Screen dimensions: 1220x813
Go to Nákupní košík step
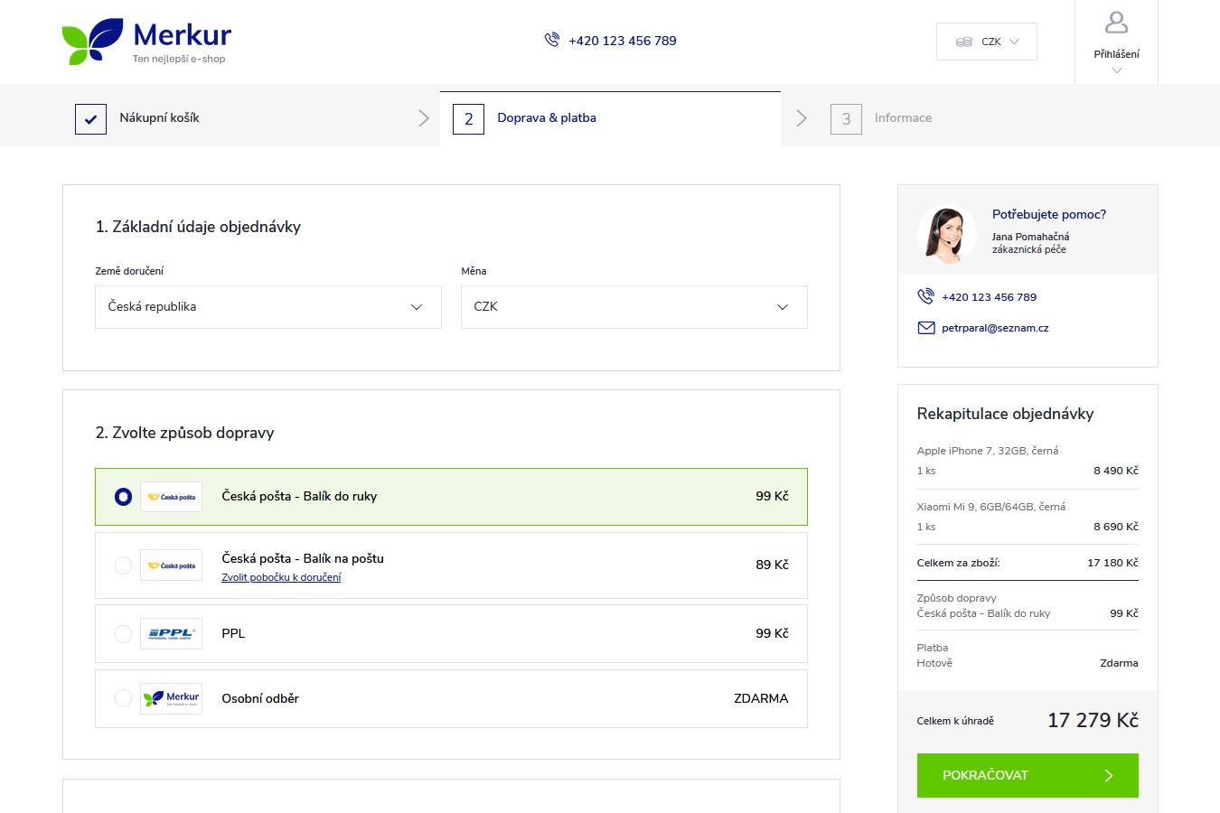tap(160, 117)
